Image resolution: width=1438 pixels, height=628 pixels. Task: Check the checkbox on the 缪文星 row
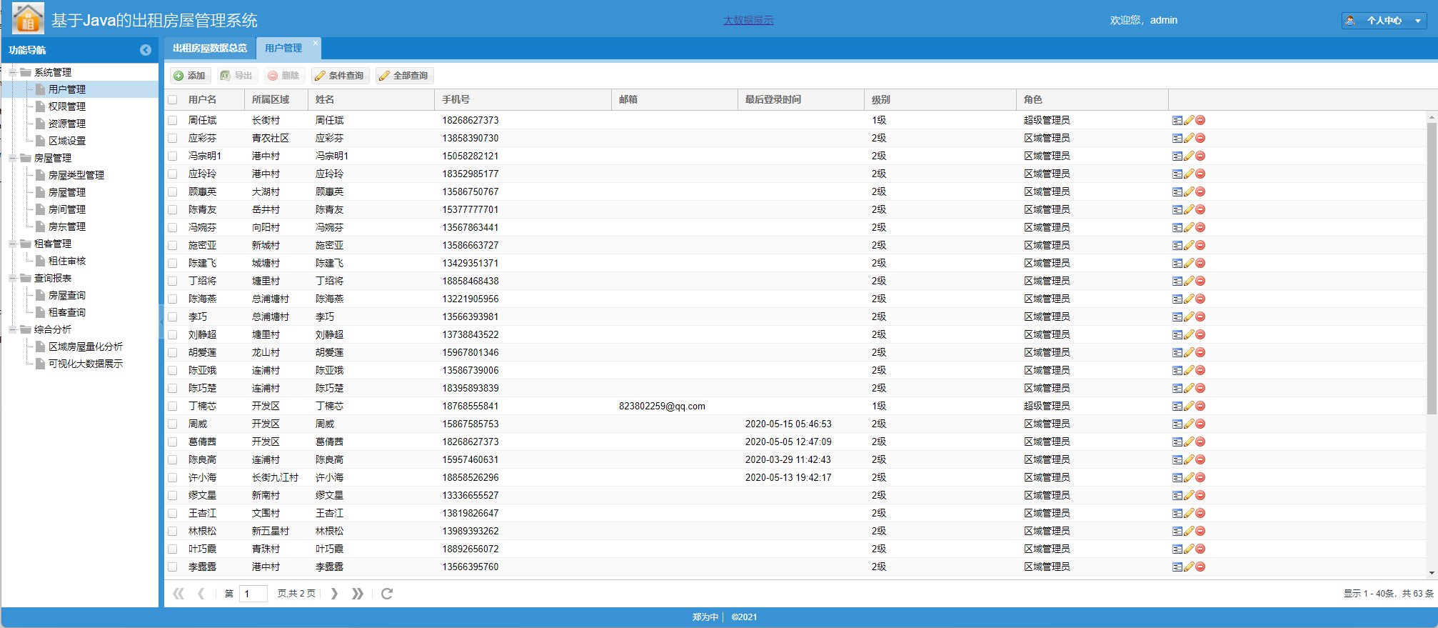[173, 495]
